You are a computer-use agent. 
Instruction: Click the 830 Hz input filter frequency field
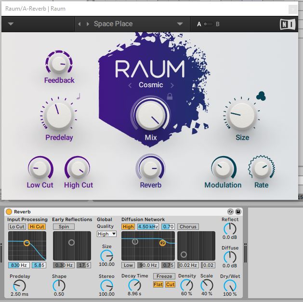tap(19, 265)
